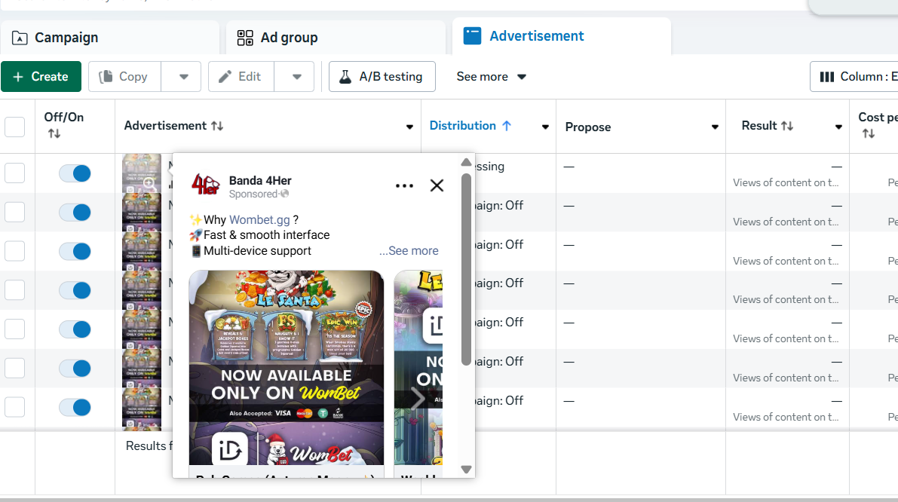The height and width of the screenshot is (502, 898).
Task: Tick the checkbox of the first ad row
Action: (x=15, y=173)
